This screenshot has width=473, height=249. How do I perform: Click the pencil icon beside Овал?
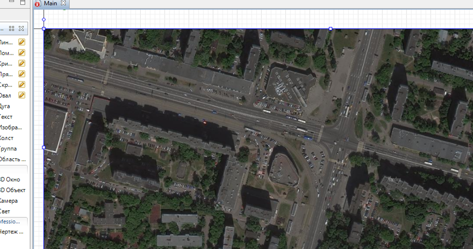(x=21, y=95)
